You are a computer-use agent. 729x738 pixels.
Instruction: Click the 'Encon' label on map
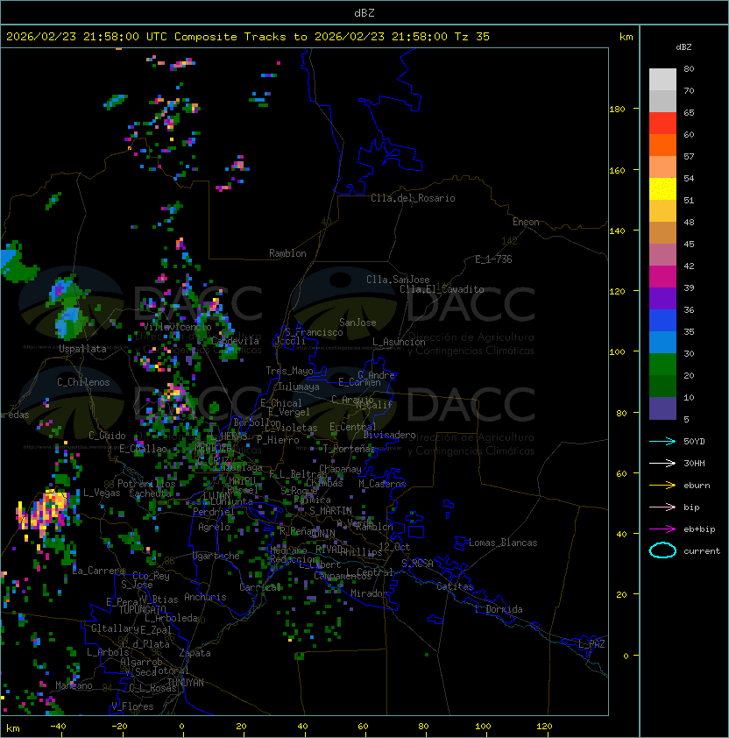coord(526,222)
